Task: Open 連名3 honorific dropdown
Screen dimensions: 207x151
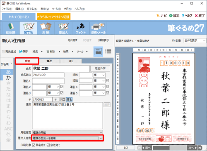Action: [53, 93]
